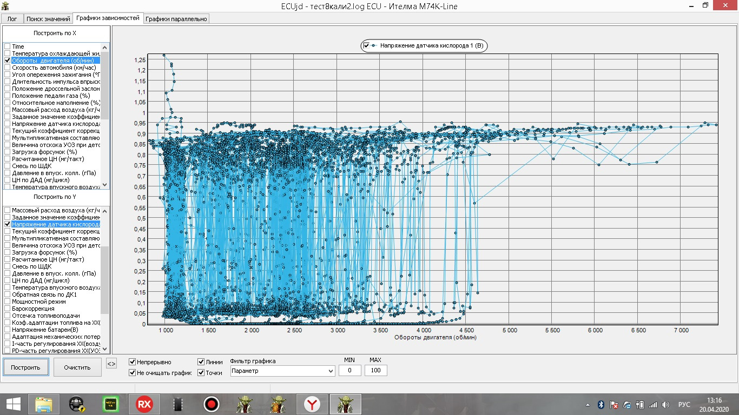Toggle the Непрерывно checkbox
The width and height of the screenshot is (739, 415).
(133, 362)
